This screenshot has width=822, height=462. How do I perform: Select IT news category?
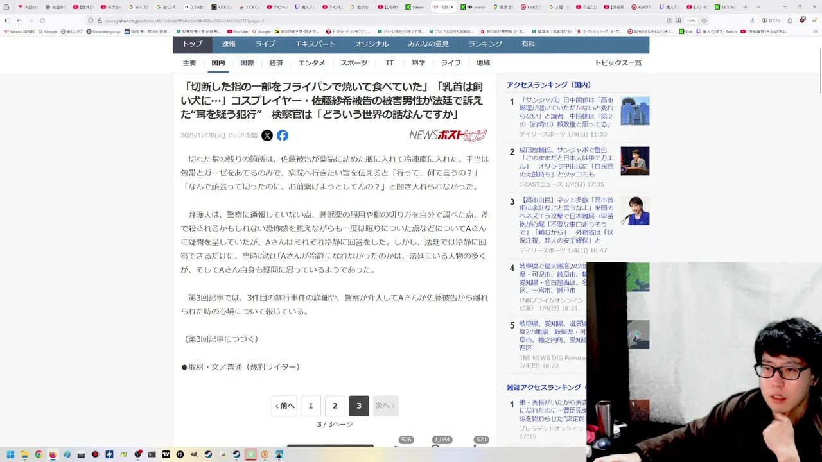[390, 63]
